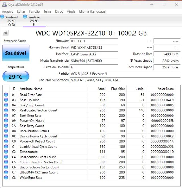Click the Modo Transferência field SATA/600

94,61
